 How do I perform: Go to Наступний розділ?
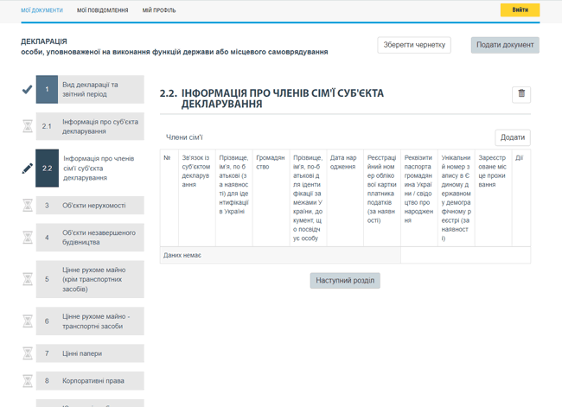click(345, 281)
